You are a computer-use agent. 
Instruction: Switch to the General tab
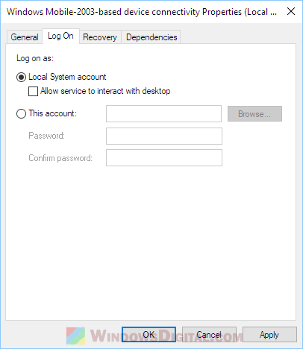pos(25,37)
